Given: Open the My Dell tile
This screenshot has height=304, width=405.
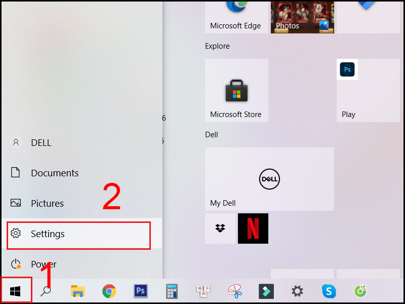Looking at the screenshot, I should point(269,179).
